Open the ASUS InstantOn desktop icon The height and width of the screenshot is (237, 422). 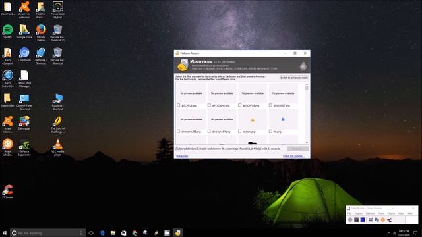7,79
